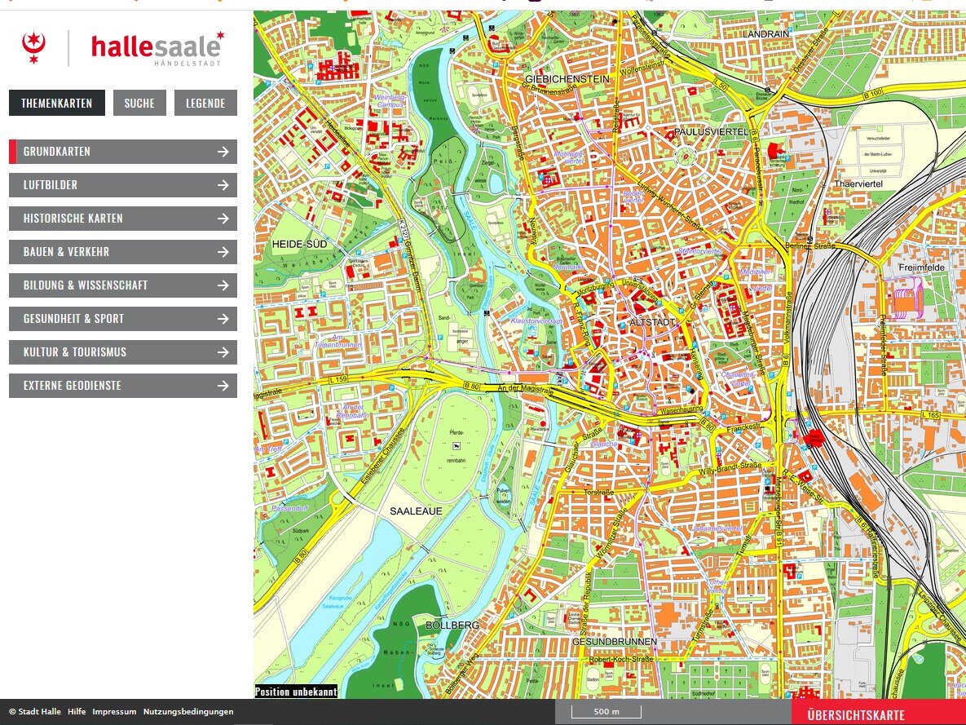Expand the Bauen & Verkehr section
966x725 pixels.
(x=122, y=252)
